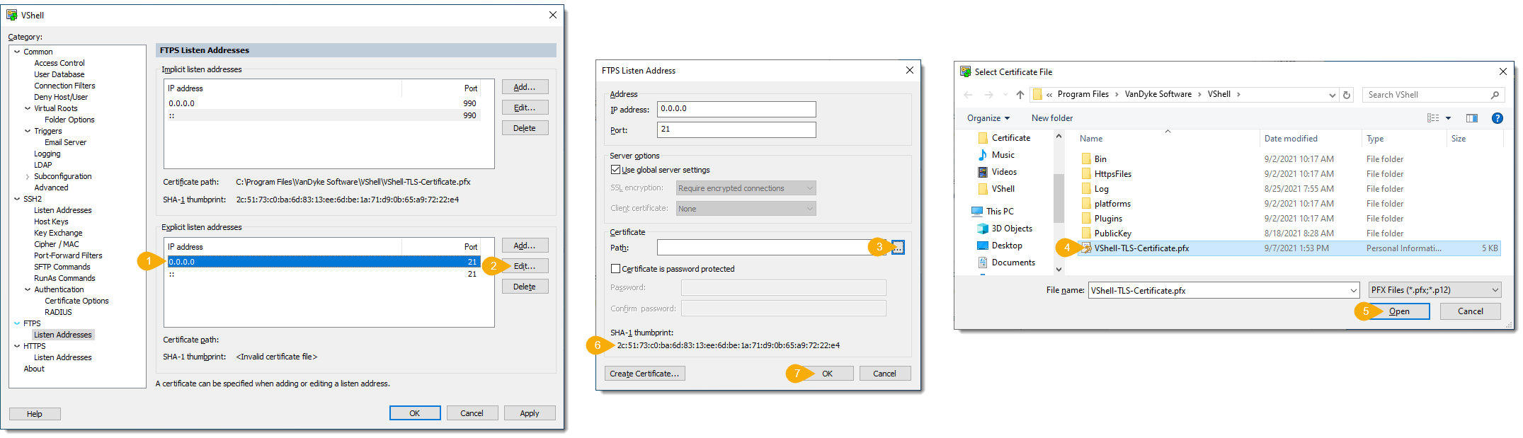Click the platforms folder icon
Image resolution: width=1523 pixels, height=438 pixels.
click(x=1086, y=204)
